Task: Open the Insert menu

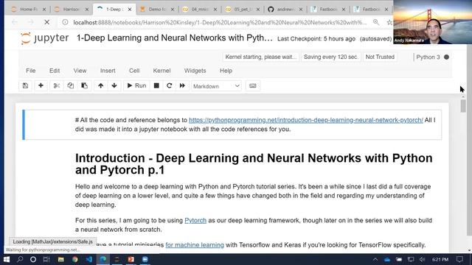Action: 108,71
